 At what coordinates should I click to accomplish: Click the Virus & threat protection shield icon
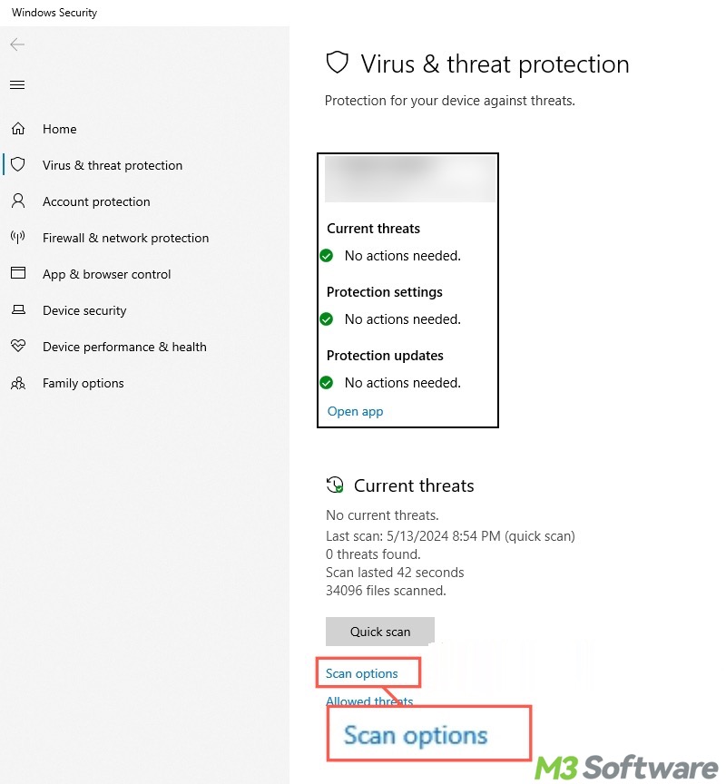18,165
